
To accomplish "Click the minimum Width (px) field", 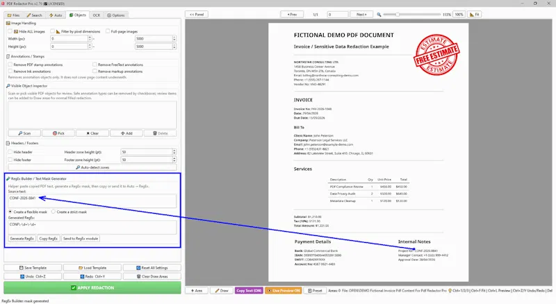I will [x=69, y=38].
